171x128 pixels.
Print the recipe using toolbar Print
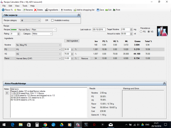[x=116, y=10]
